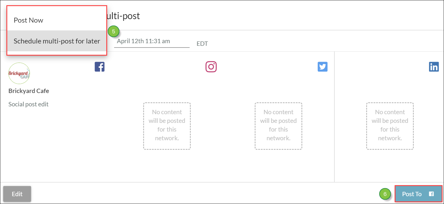This screenshot has width=444, height=204.
Task: Click the green step 6 marker
Action: pos(385,194)
